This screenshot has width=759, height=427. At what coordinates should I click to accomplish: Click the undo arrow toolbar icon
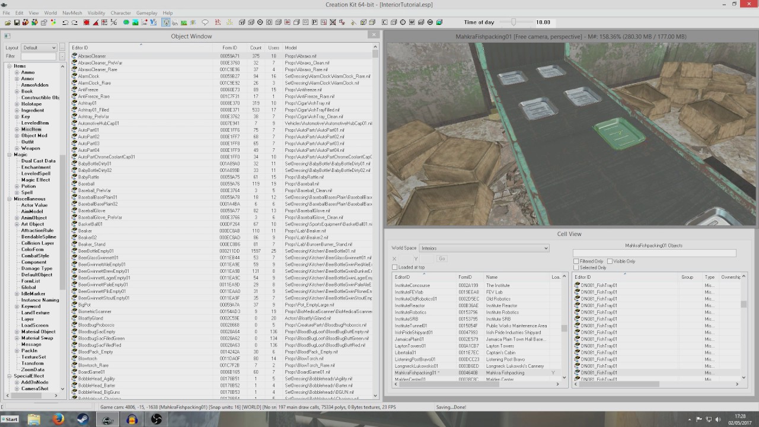pos(65,23)
